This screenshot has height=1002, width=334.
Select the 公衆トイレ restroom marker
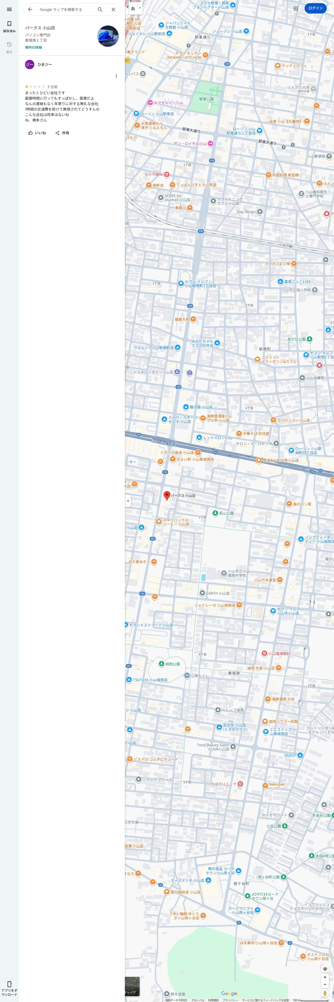click(x=187, y=675)
